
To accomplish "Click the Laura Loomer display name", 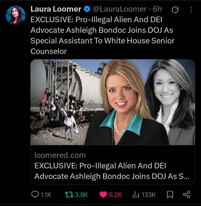I will [56, 9].
